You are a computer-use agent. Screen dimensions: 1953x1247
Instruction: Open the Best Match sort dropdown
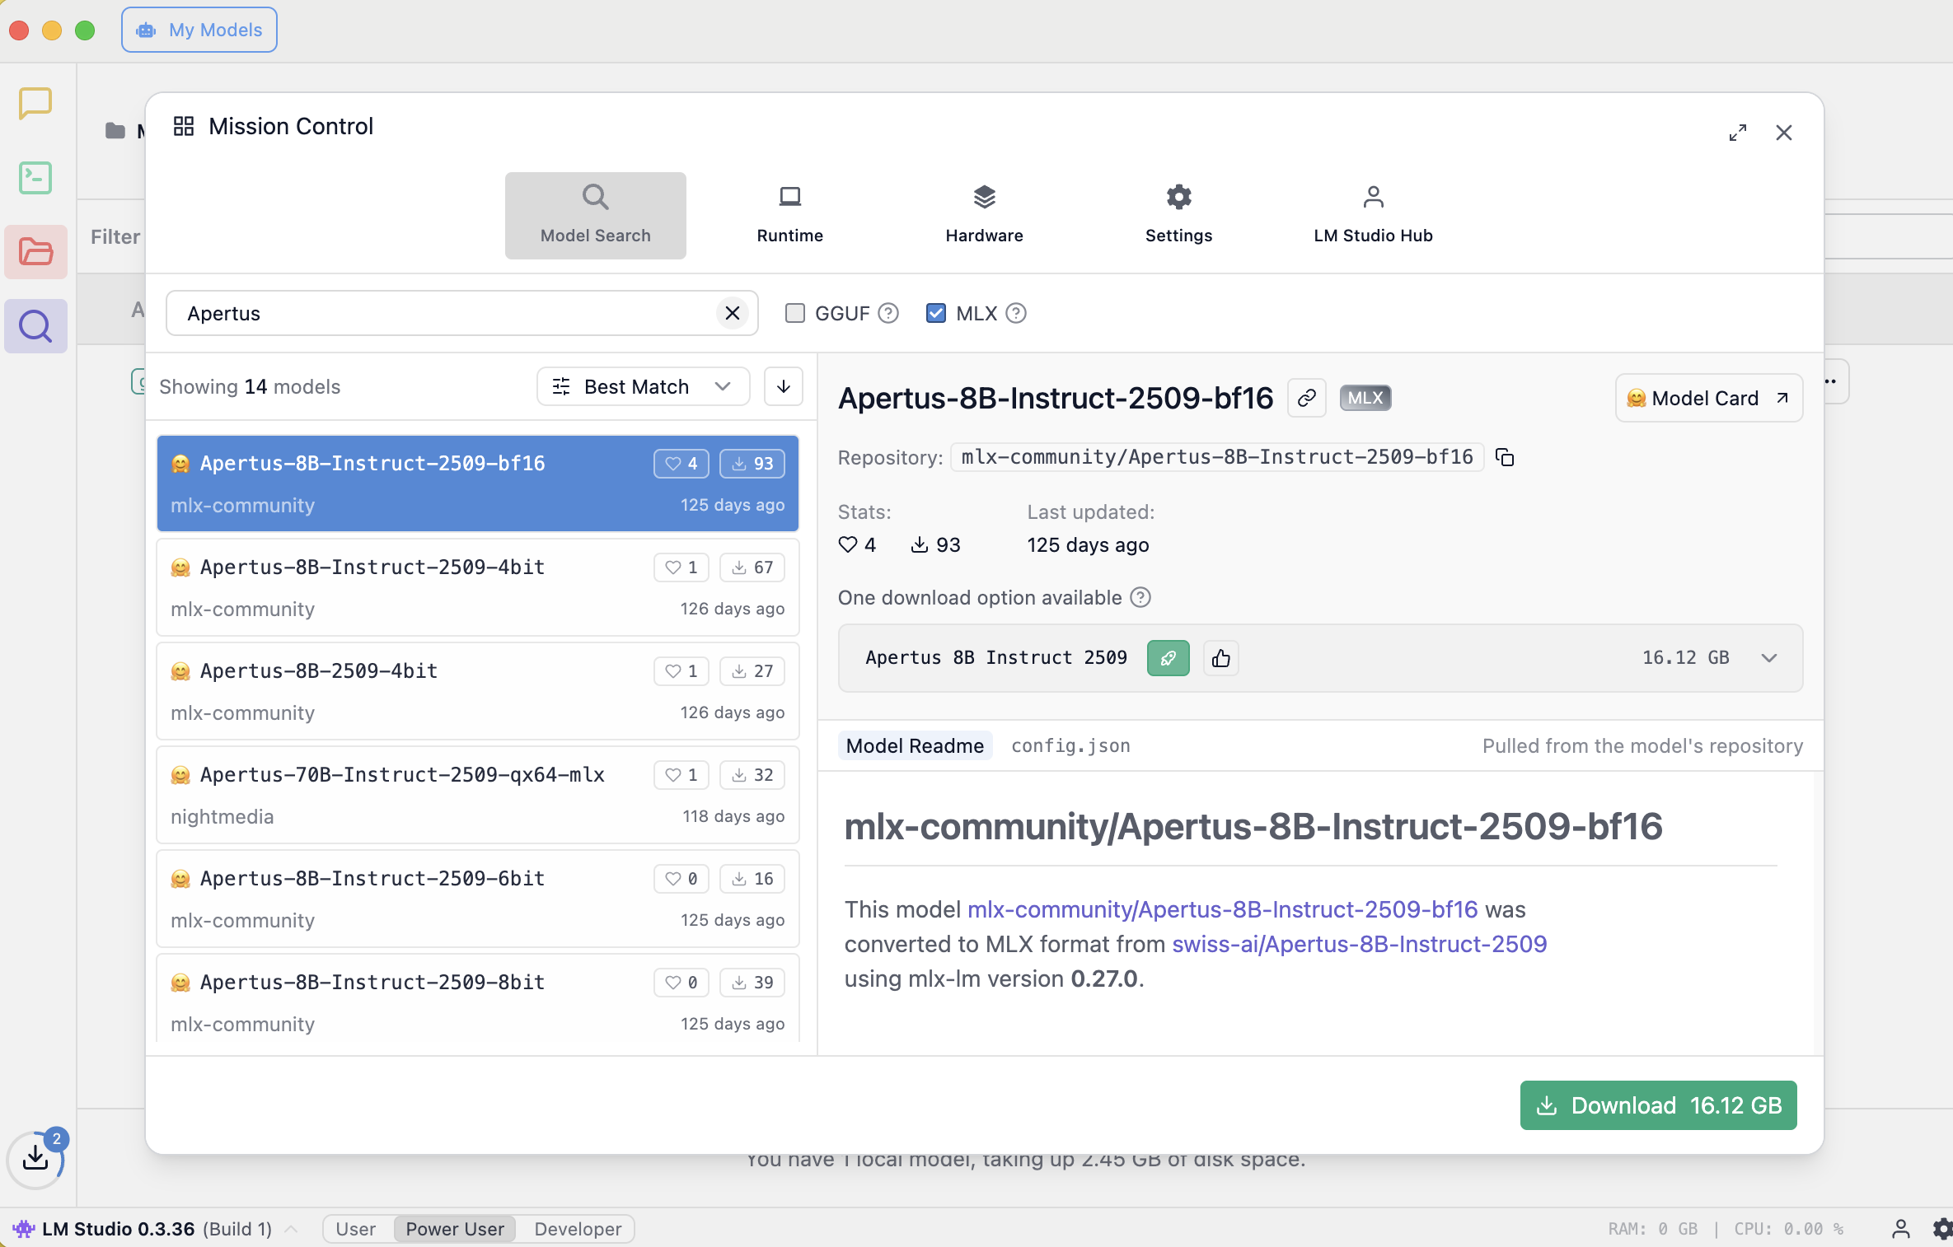(643, 386)
